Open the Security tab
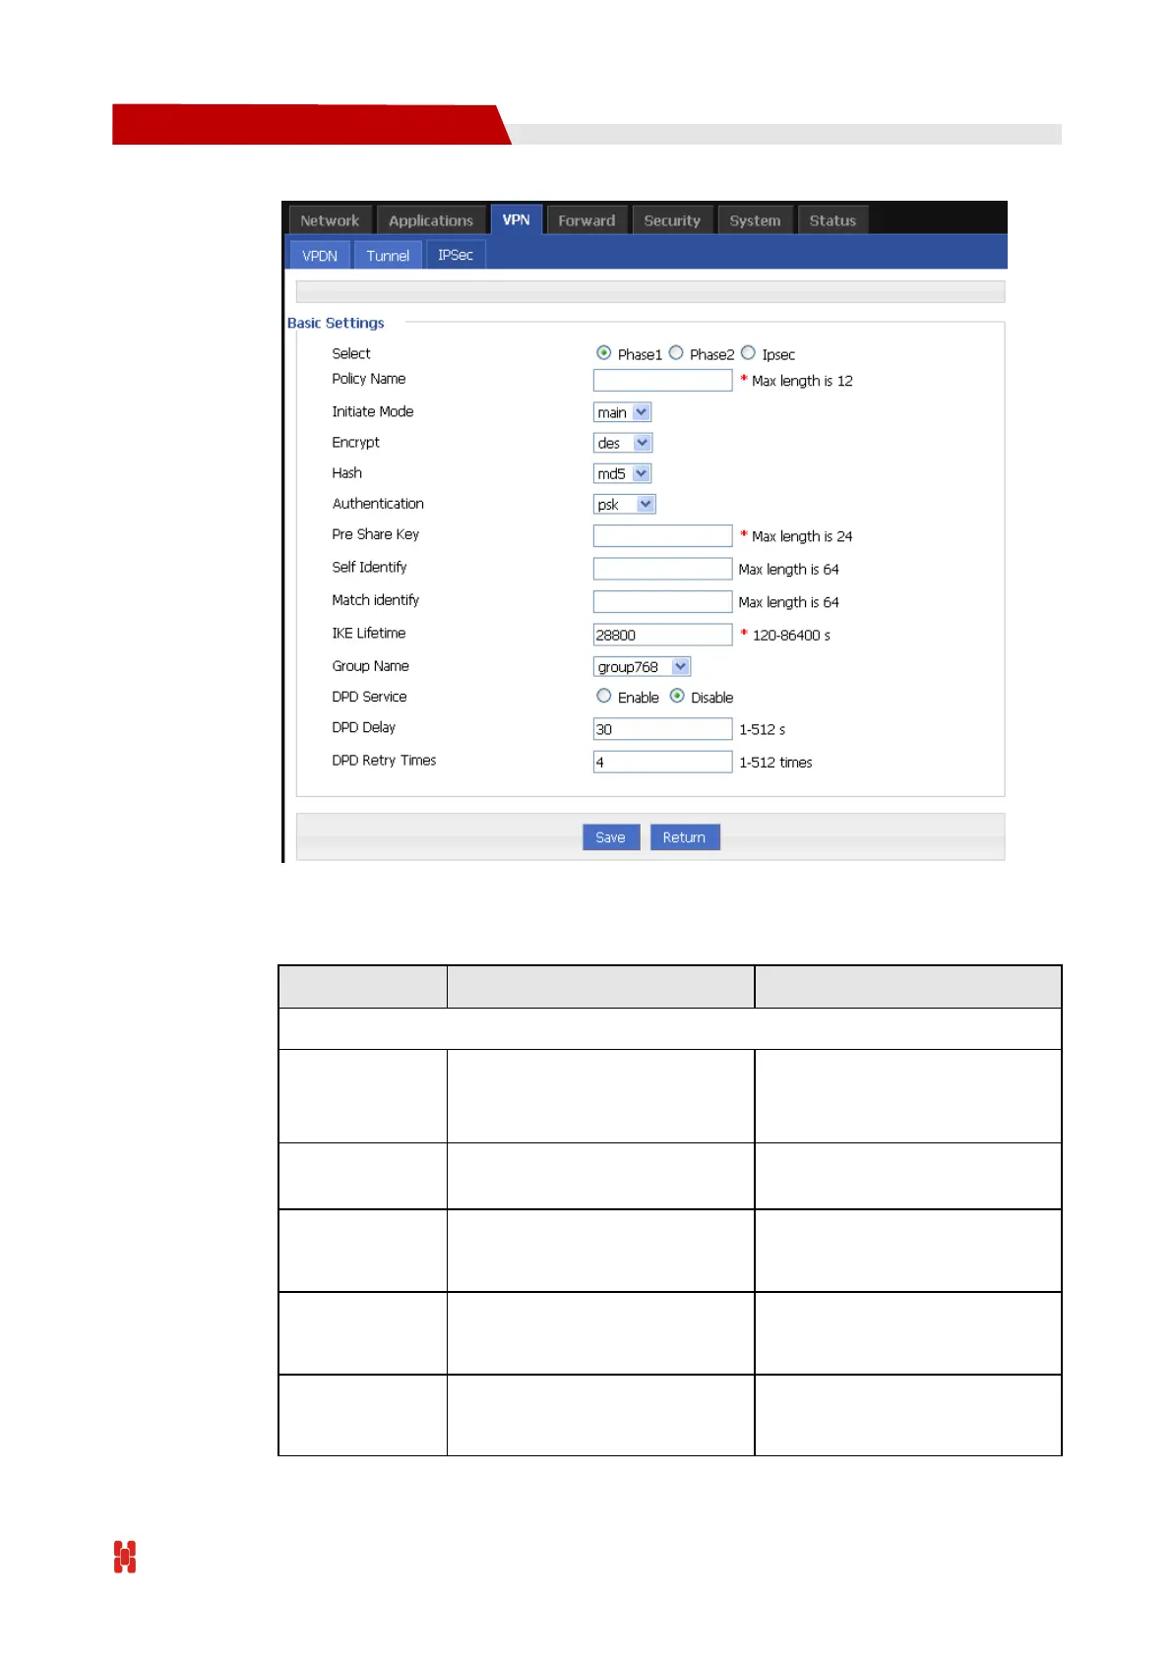 tap(672, 220)
